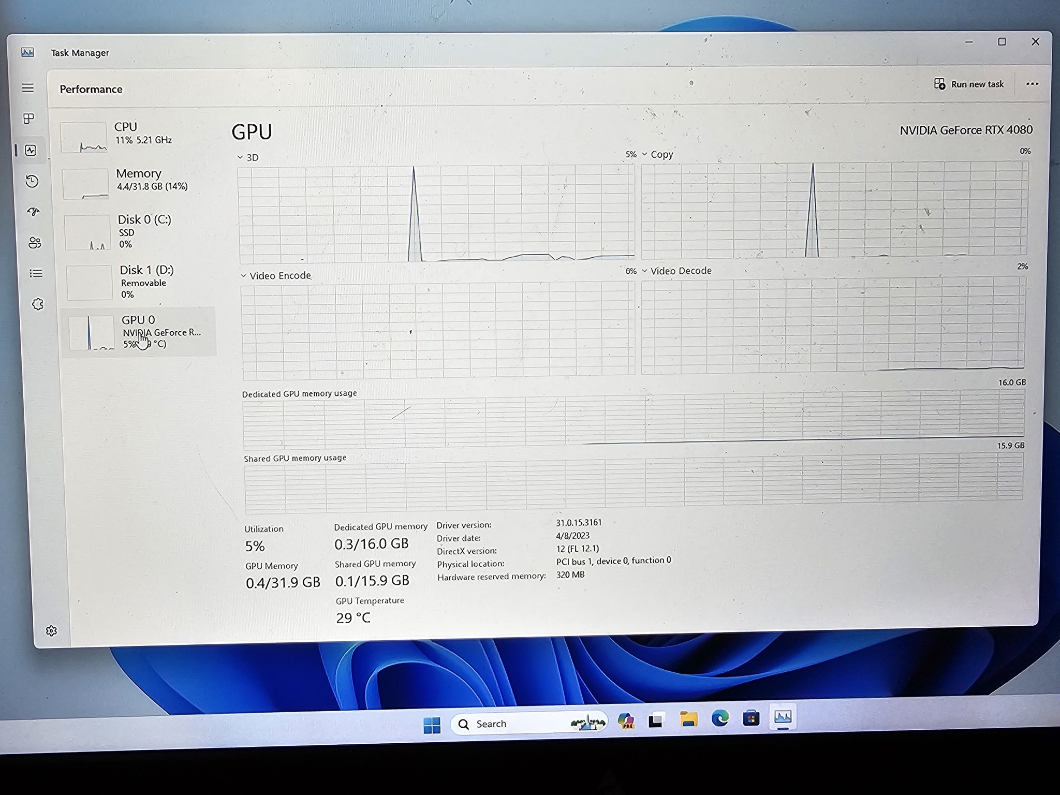Click the PCI bus 1 physical location value
This screenshot has height=795, width=1060.
[613, 561]
